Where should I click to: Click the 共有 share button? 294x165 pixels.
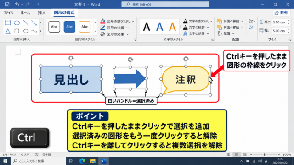click(281, 12)
